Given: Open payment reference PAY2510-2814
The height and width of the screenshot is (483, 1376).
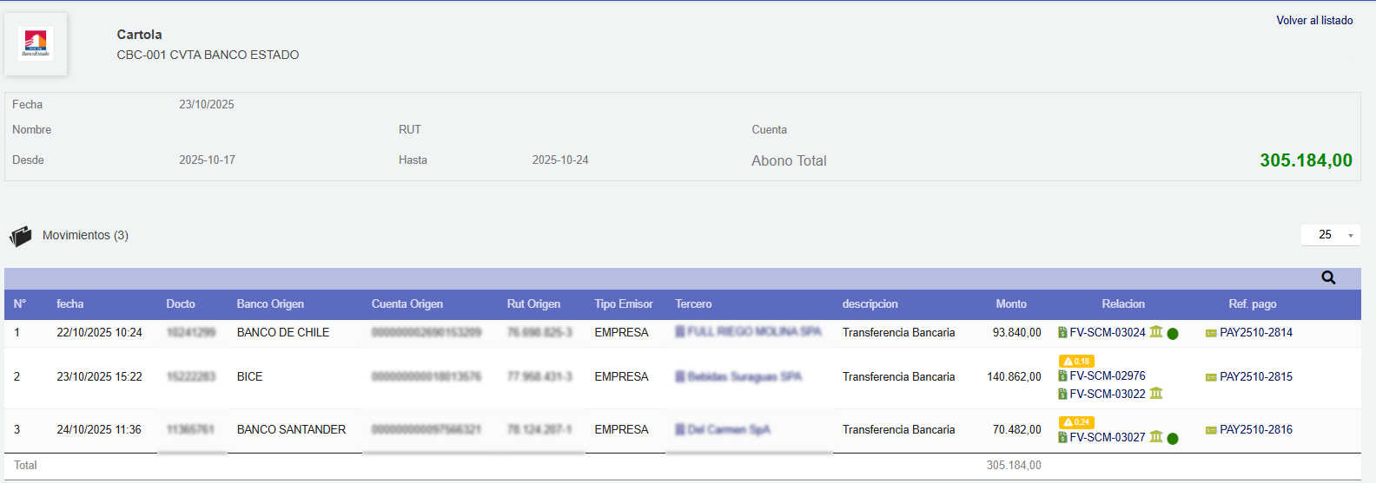Looking at the screenshot, I should pos(1255,333).
